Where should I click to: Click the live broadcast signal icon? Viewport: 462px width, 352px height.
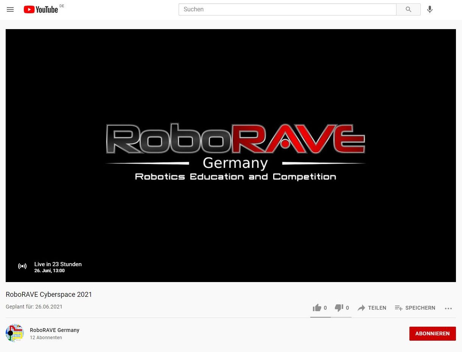(x=22, y=266)
